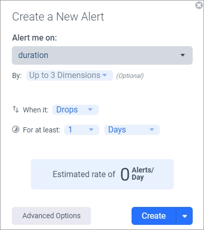Close the Create a New Alert dialog
This screenshot has height=230, width=204.
(199, 5)
